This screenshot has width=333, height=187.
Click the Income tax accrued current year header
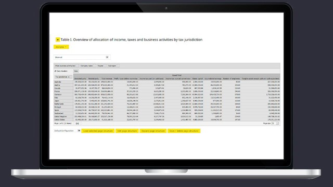pos(178,78)
